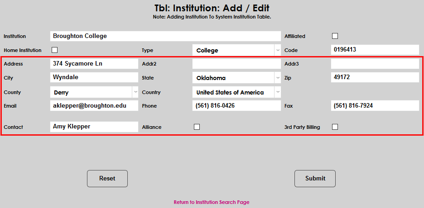Click the Fax number field
Image resolution: width=424 pixels, height=208 pixels.
point(375,106)
